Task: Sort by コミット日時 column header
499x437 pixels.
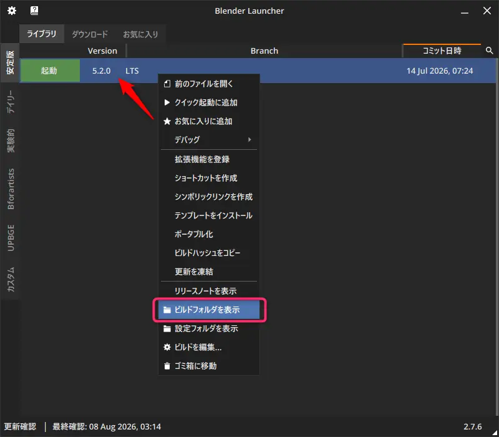Action: [442, 51]
